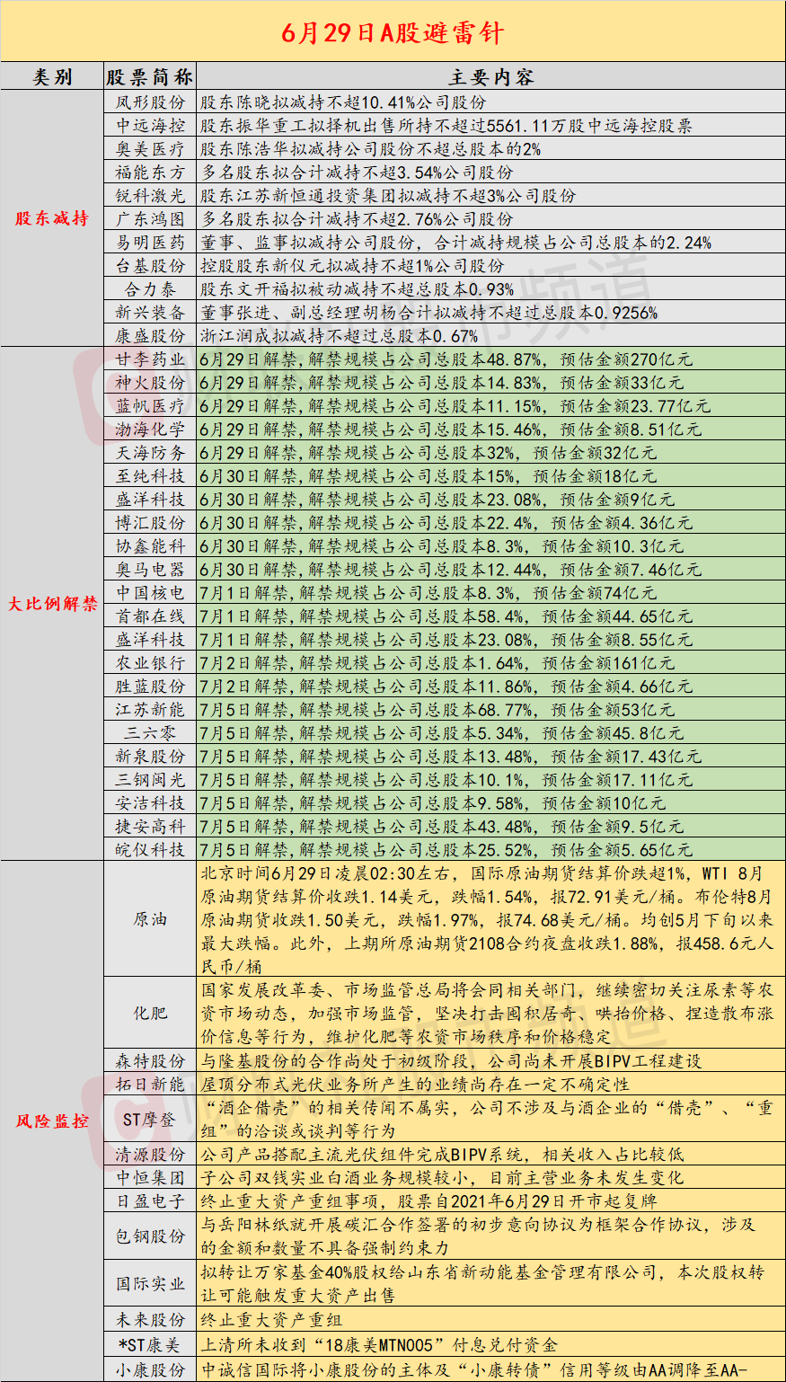Click stock name 至纯科技
The image size is (786, 1382).
(150, 476)
